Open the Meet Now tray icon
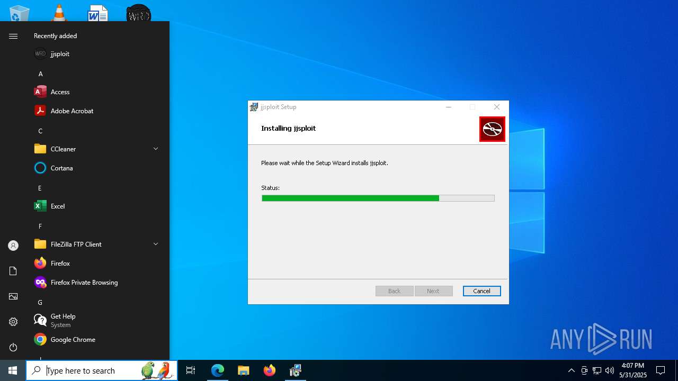678x381 pixels. (584, 370)
